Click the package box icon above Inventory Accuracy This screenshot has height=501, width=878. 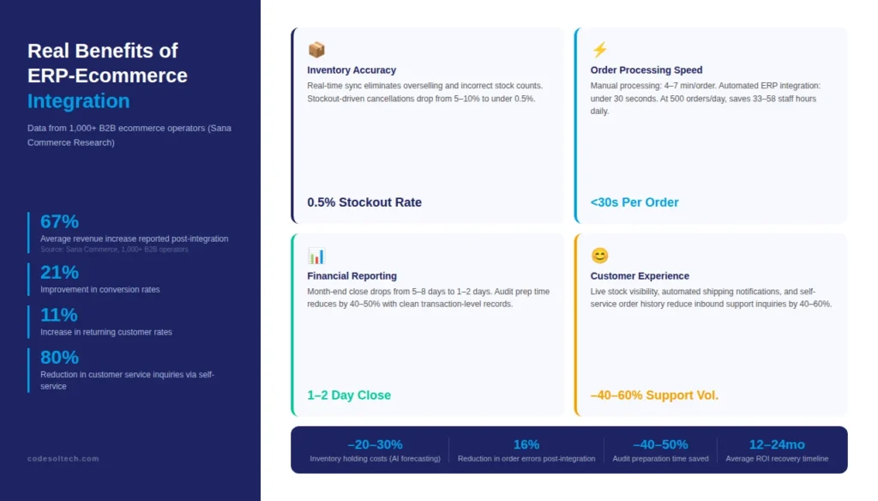tap(316, 50)
